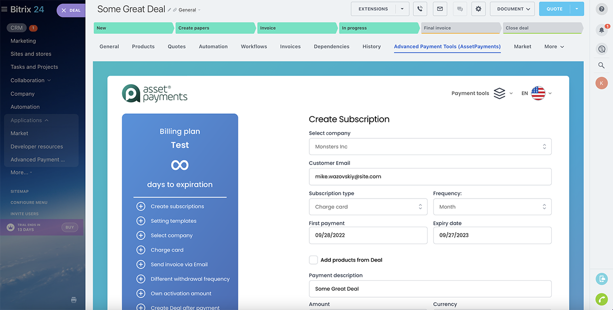Click the Customer Email input field
The image size is (613, 310).
pyautogui.click(x=430, y=177)
